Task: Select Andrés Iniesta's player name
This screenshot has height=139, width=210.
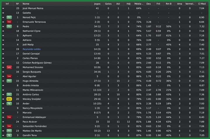Action: (31, 85)
